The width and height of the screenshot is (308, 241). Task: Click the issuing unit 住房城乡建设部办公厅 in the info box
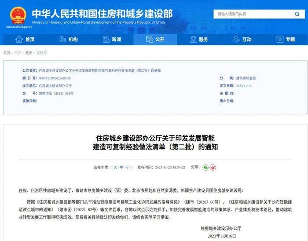(x=55, y=86)
